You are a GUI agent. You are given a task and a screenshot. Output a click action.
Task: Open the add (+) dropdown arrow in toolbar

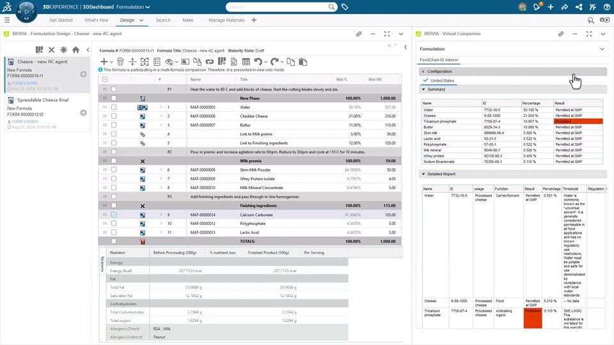click(x=111, y=62)
